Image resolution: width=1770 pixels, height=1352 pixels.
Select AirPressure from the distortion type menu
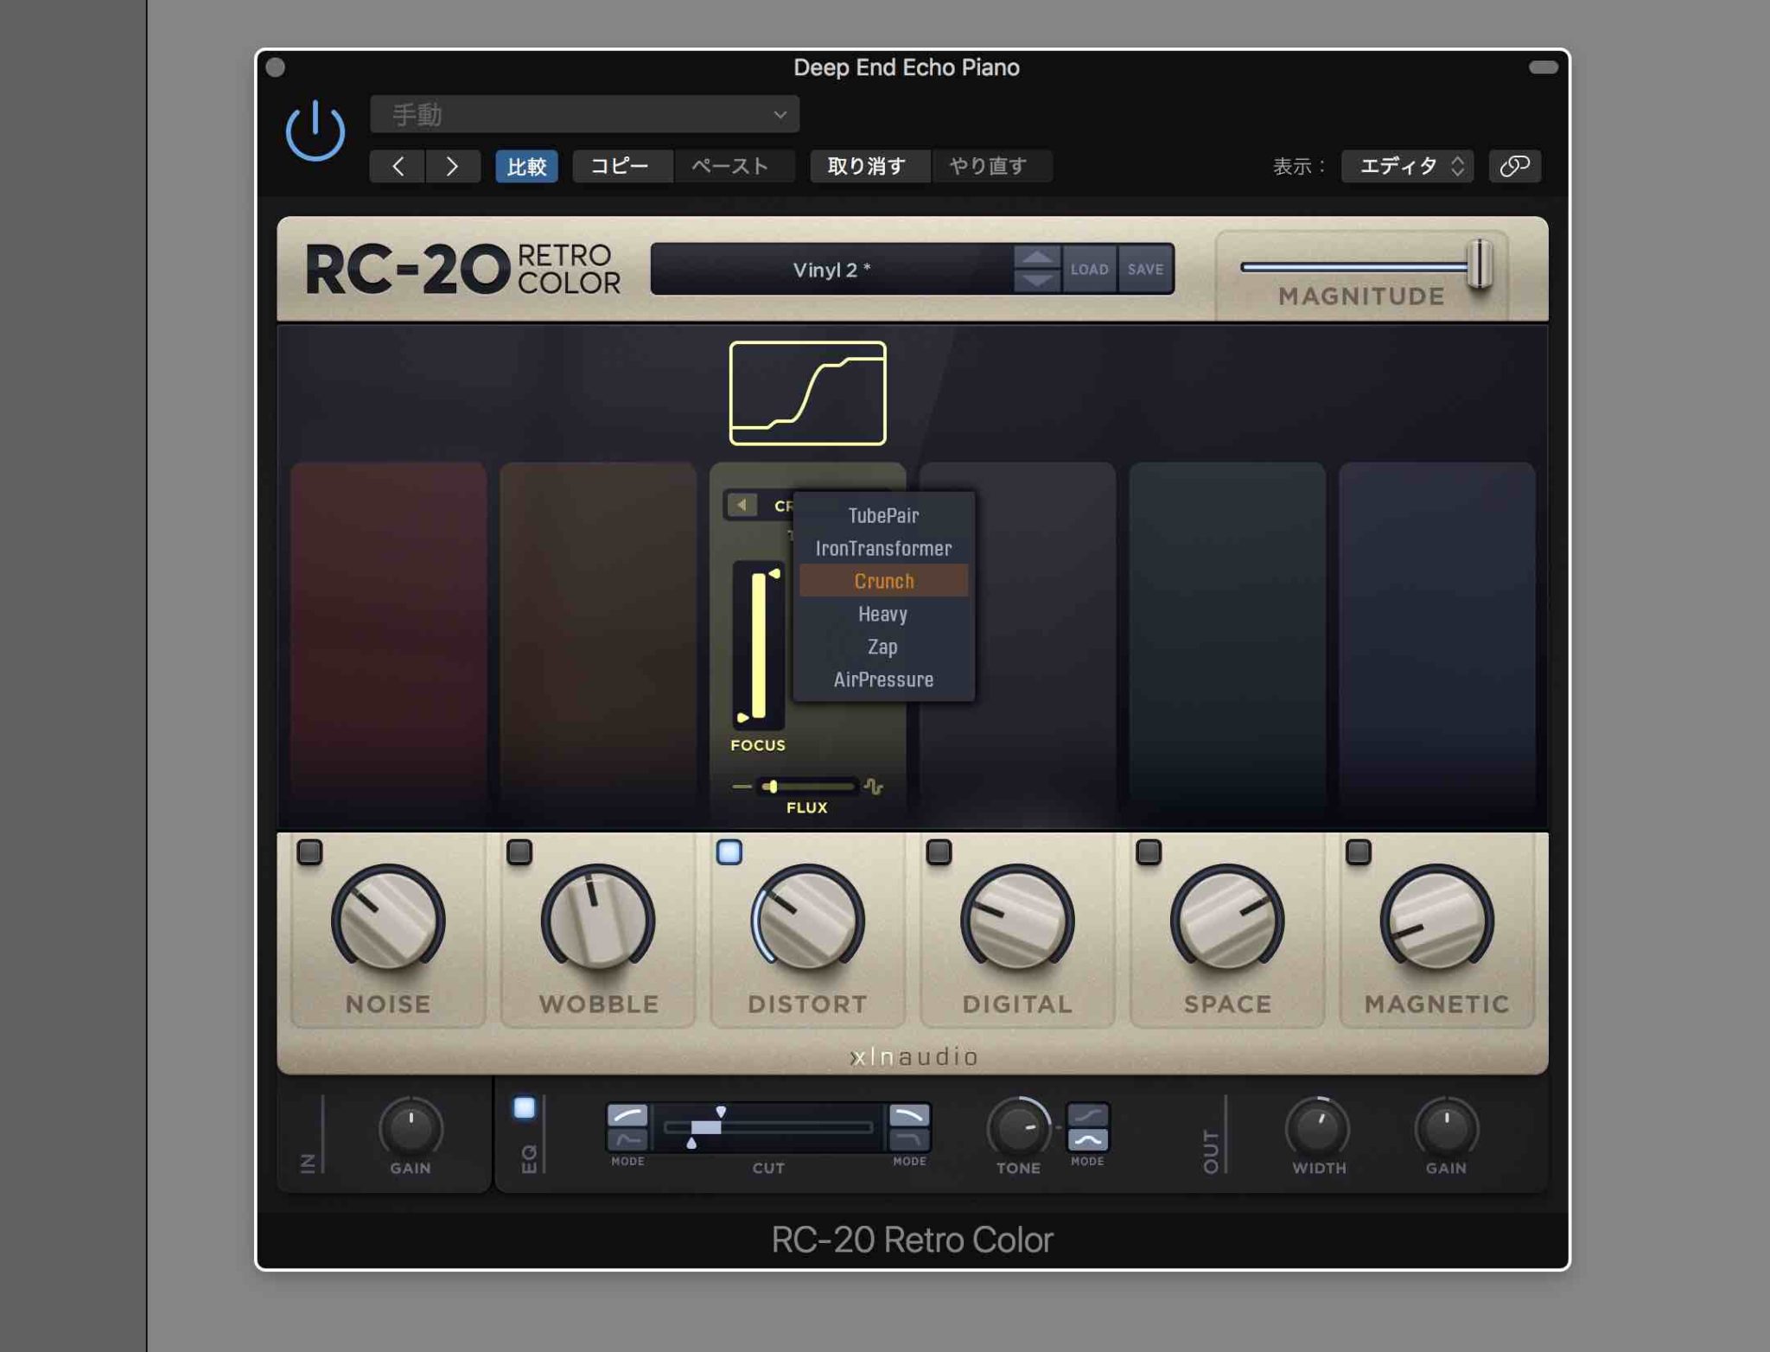pyautogui.click(x=882, y=679)
